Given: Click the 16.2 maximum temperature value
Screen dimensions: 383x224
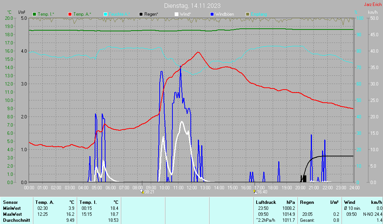Looking at the screenshot, I should 70,214.
